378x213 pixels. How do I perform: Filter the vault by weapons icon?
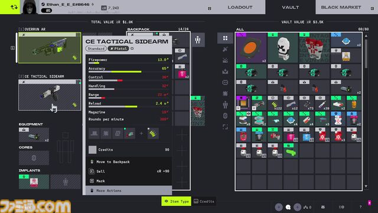225,49
